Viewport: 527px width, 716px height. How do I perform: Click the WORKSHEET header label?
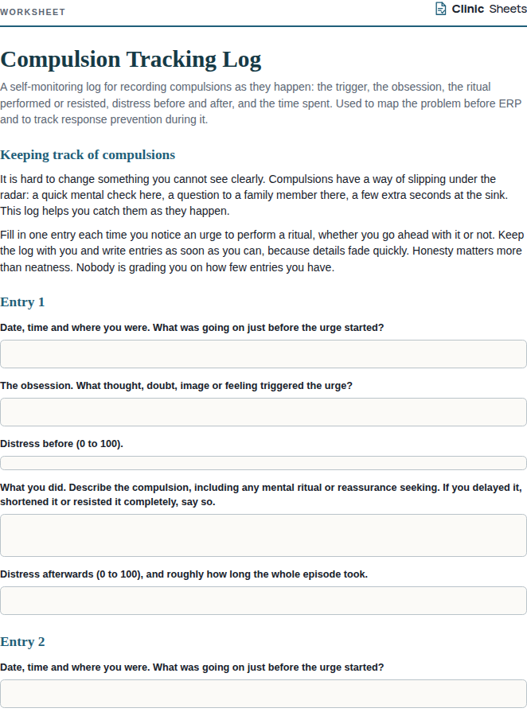pos(33,12)
